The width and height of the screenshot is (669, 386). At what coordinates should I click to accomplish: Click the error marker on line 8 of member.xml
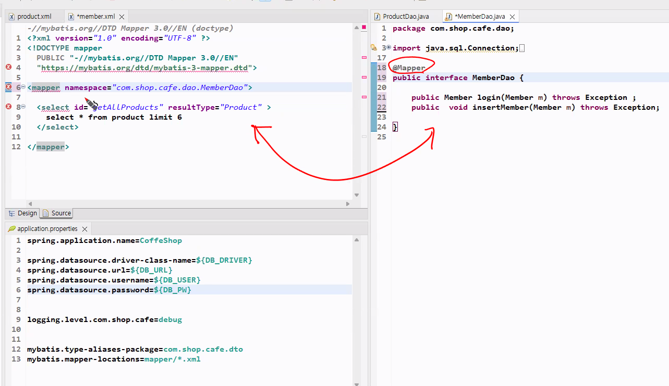click(x=8, y=107)
